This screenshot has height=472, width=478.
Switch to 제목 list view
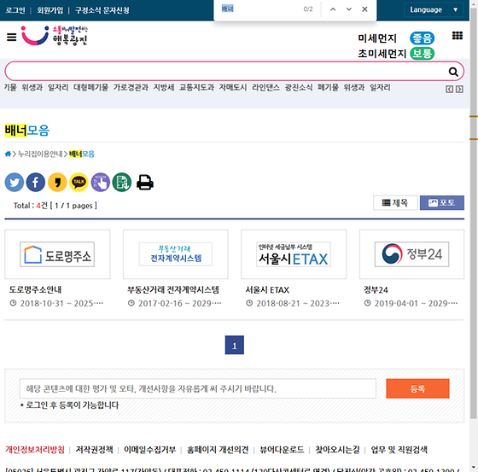coord(395,203)
